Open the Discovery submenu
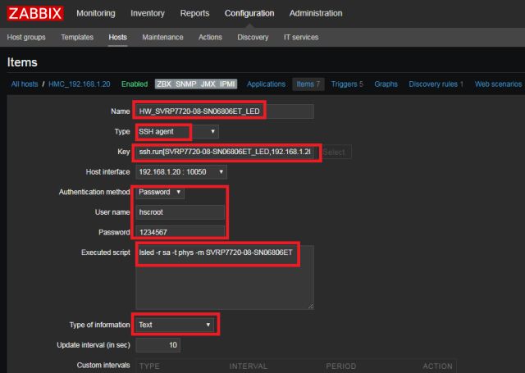This screenshot has width=525, height=373. point(253,37)
